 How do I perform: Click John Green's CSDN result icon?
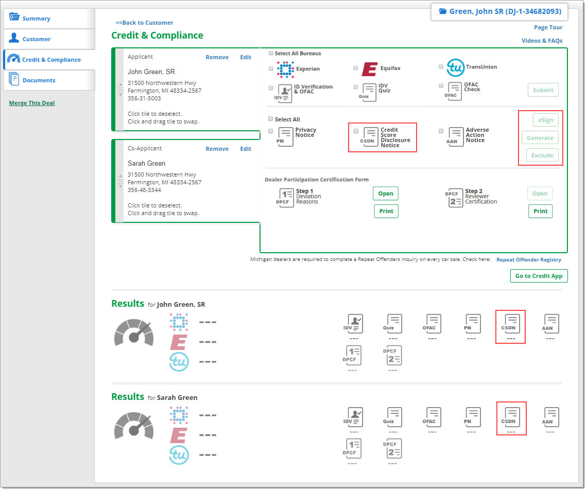point(511,324)
